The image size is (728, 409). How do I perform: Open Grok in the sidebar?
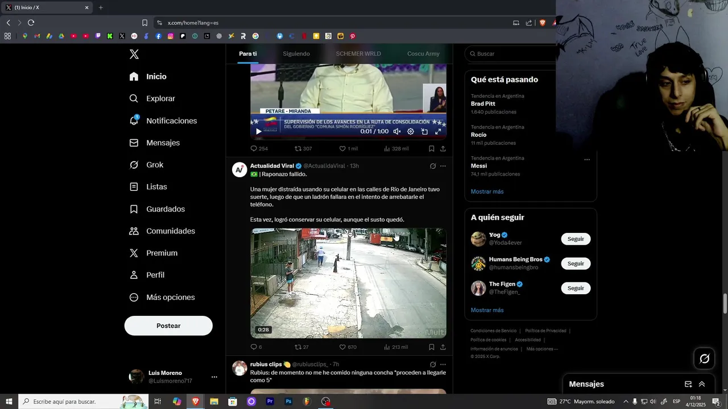[x=147, y=165]
